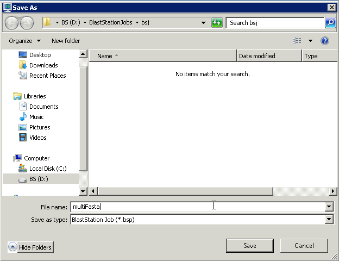The width and height of the screenshot is (339, 261).
Task: Click the change view icon
Action: (x=297, y=40)
